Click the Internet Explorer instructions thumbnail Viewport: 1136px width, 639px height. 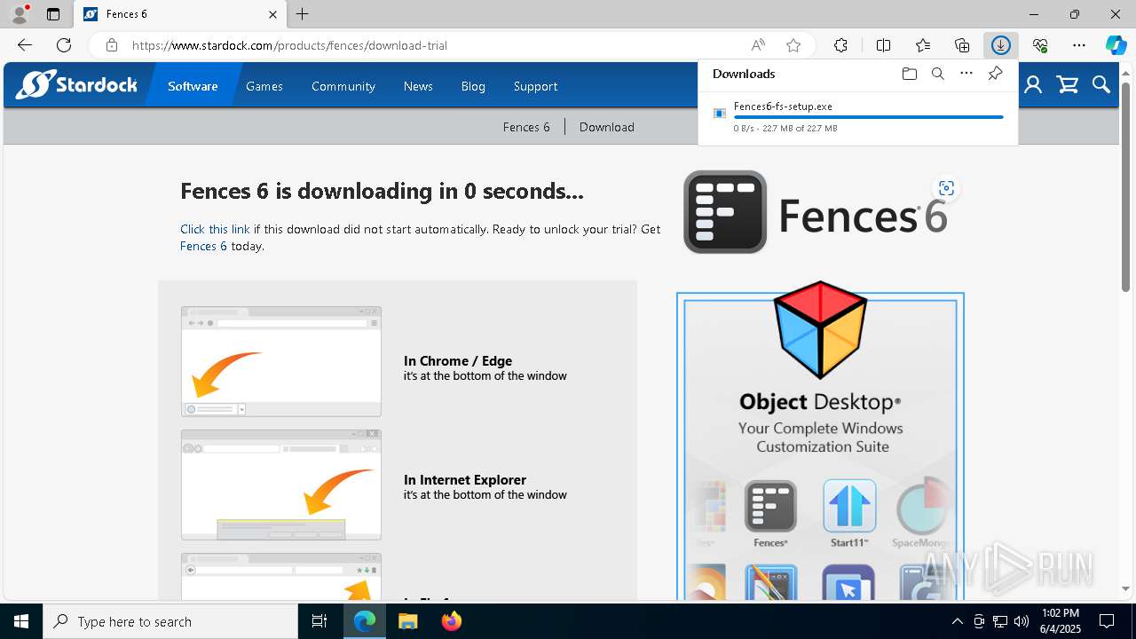click(x=281, y=485)
